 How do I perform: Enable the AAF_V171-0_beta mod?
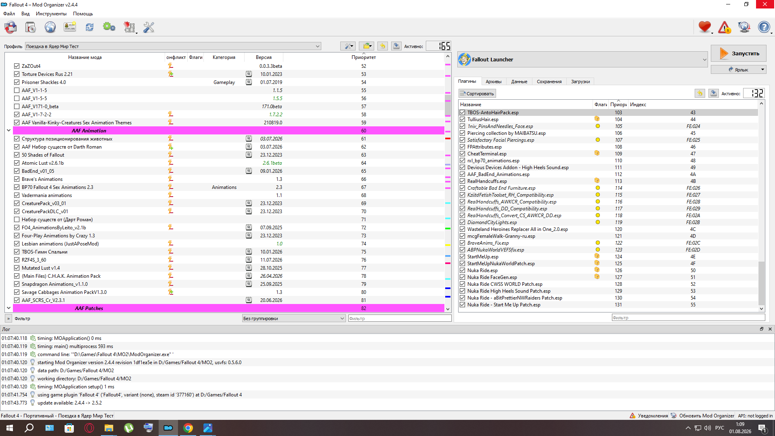click(17, 106)
